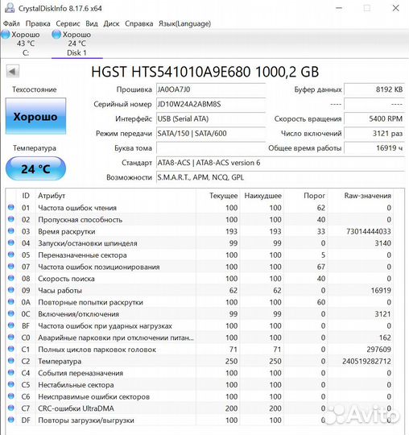
Task: Click status orb for attribute C4
Action: (11, 373)
